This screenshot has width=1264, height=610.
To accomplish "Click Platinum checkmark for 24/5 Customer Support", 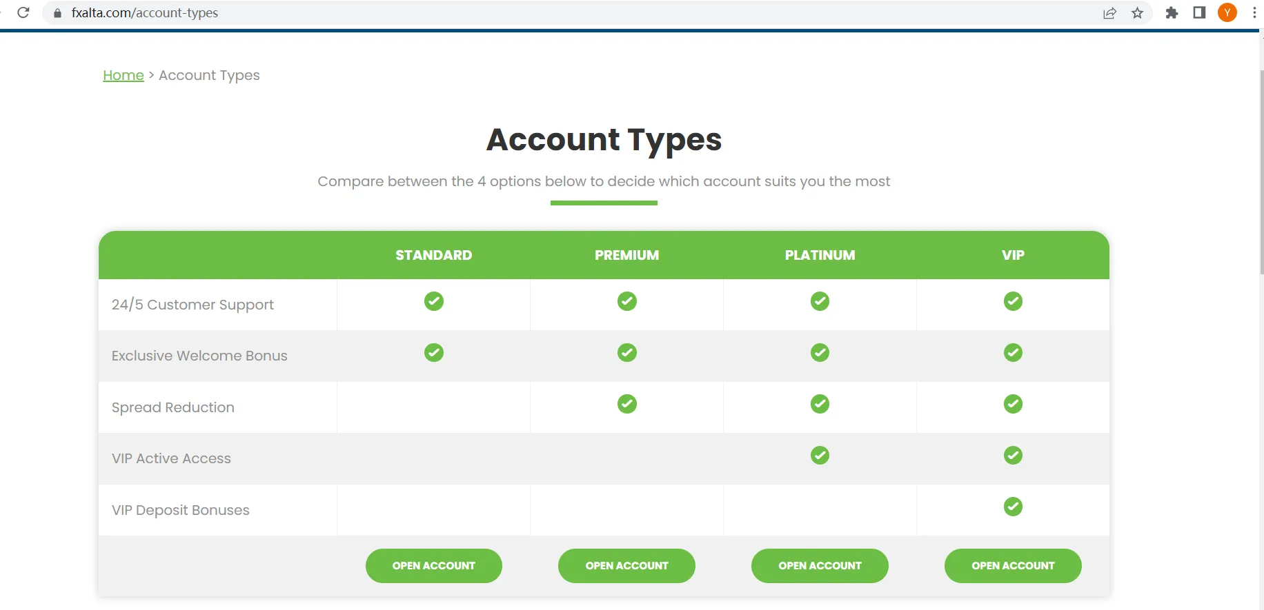I will pos(820,301).
